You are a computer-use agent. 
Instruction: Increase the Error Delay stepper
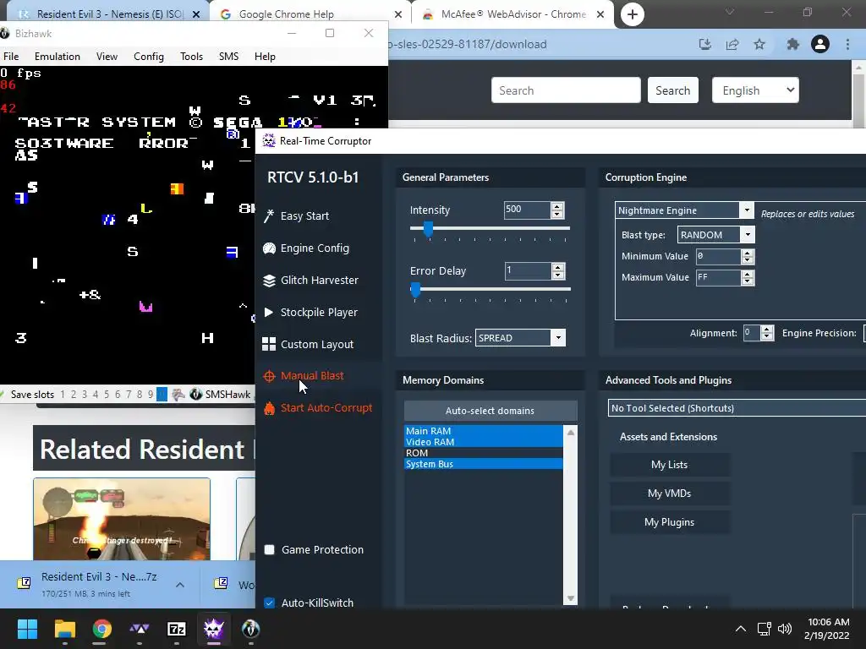(558, 268)
